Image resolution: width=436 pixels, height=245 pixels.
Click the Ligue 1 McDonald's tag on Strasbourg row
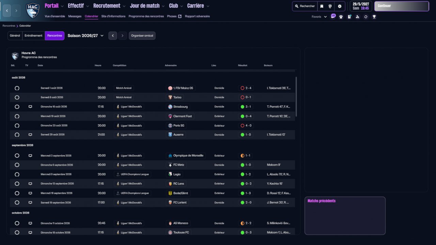129,107
